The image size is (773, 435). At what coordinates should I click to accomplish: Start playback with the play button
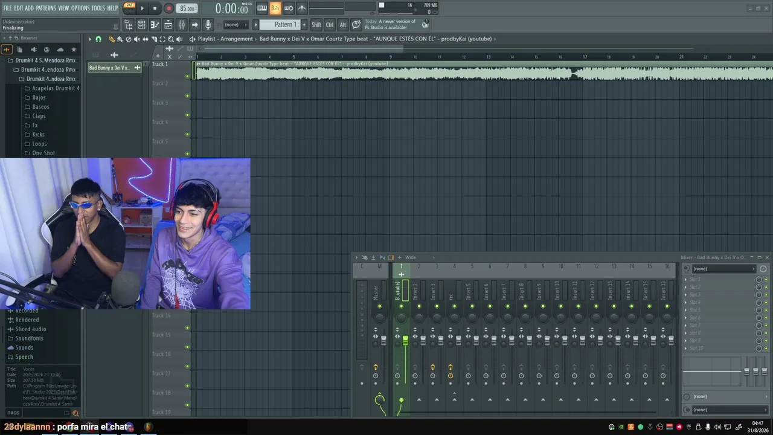pos(143,8)
